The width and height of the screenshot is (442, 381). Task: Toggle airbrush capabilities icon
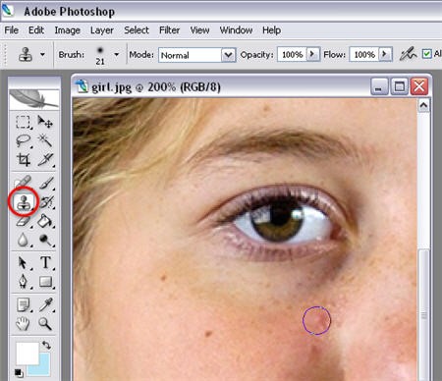(408, 54)
